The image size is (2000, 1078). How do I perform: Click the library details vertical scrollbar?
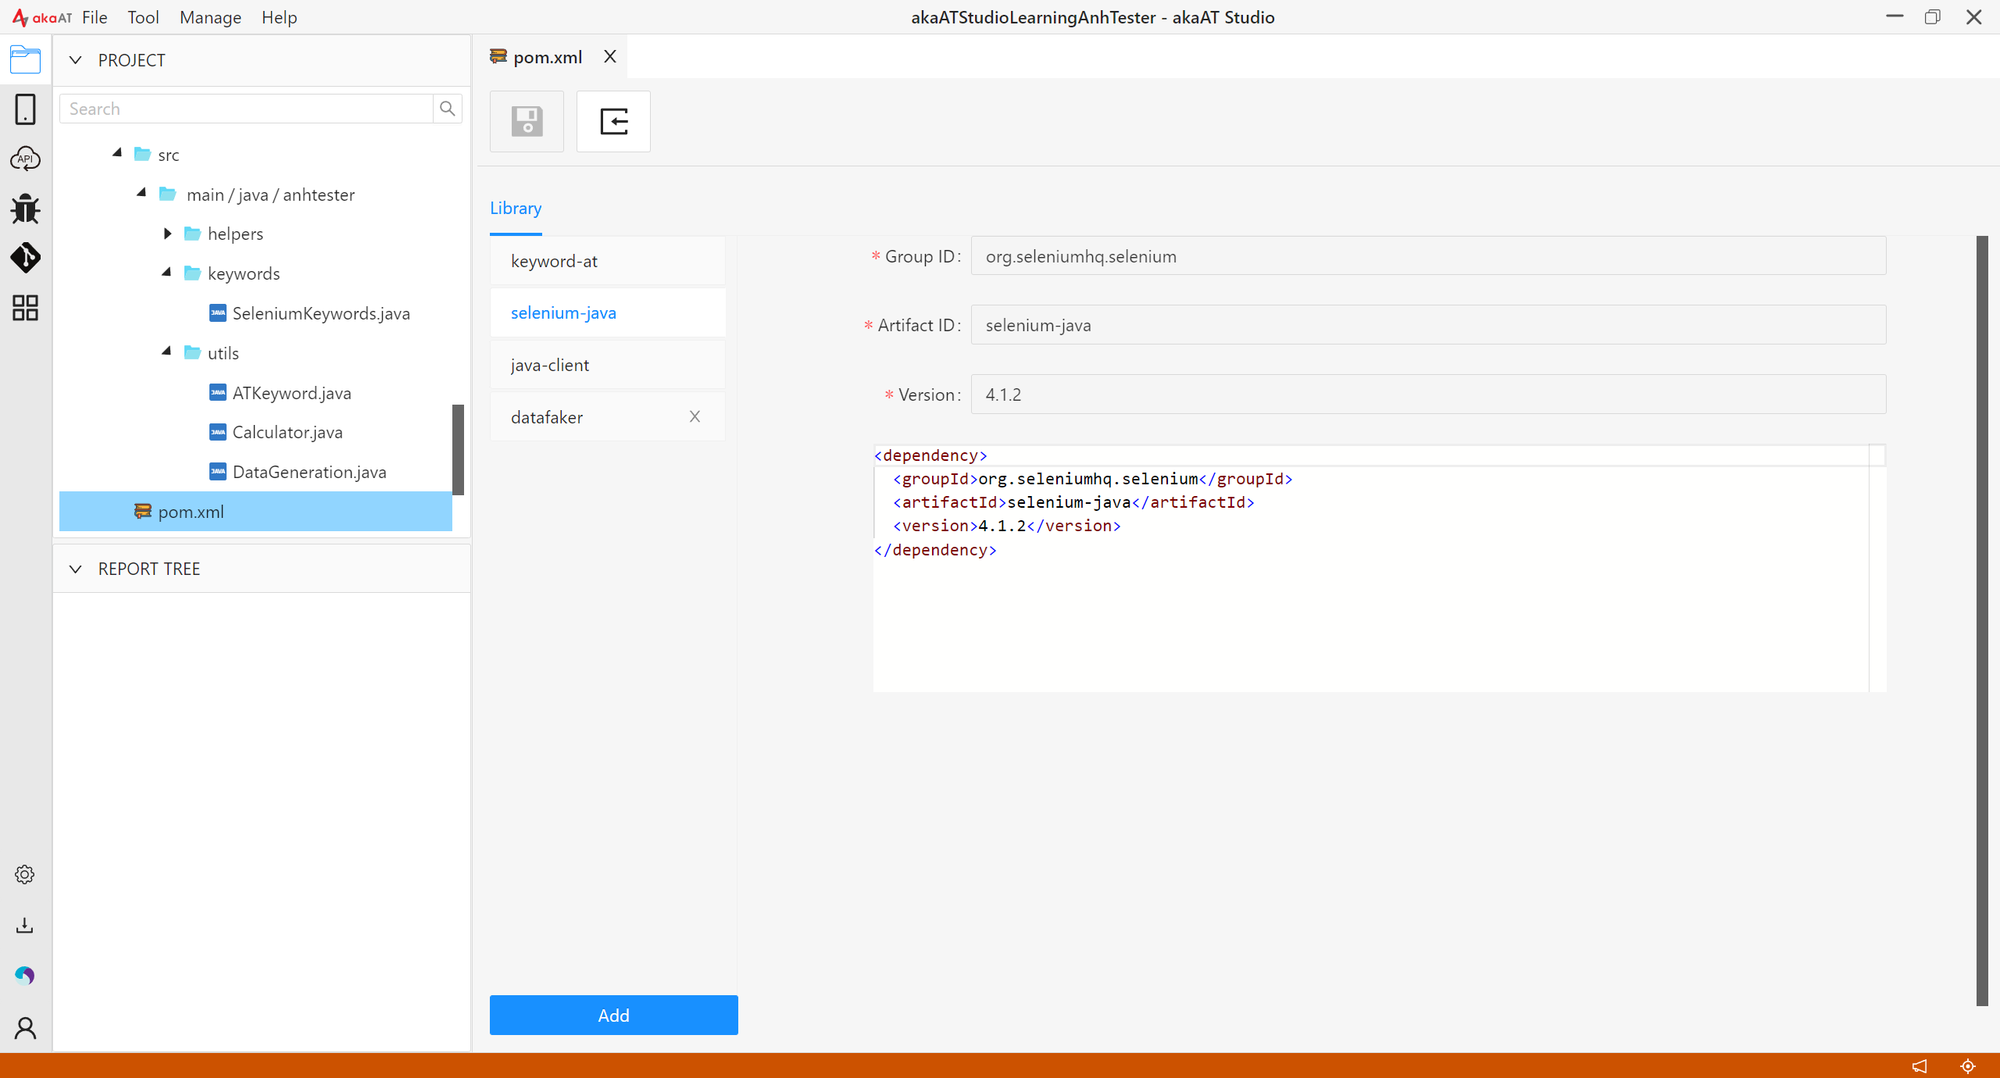click(x=1982, y=621)
